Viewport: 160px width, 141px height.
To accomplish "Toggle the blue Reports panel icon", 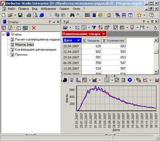I will coord(94,15).
